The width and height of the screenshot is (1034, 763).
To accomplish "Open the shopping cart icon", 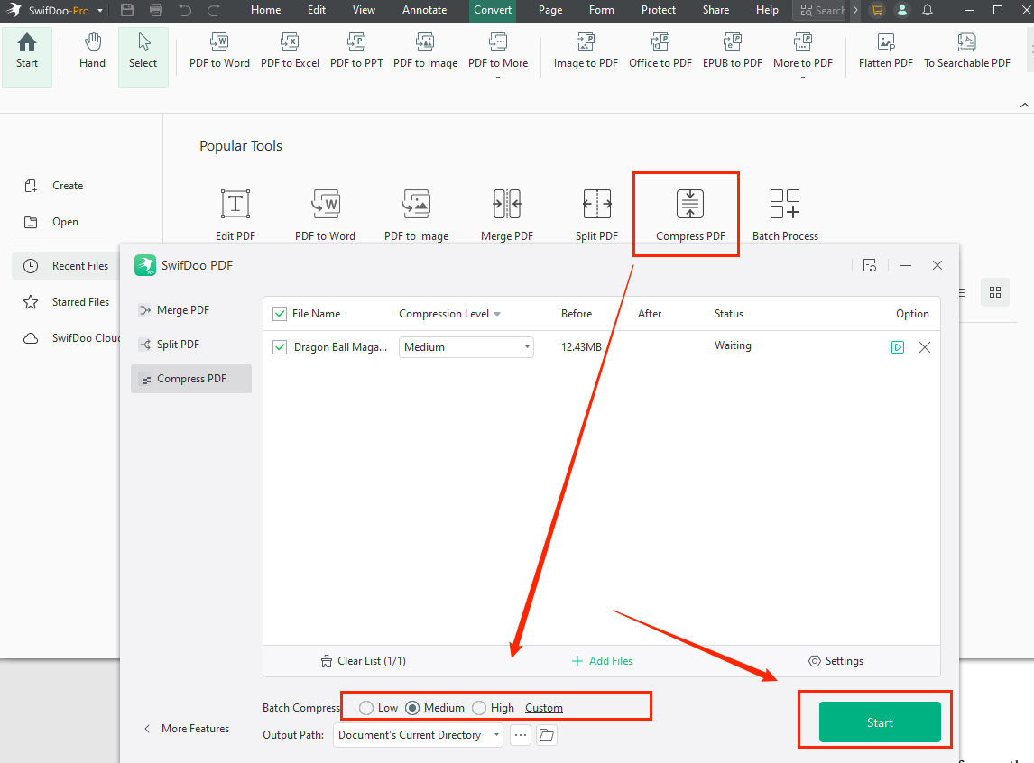I will 877,10.
